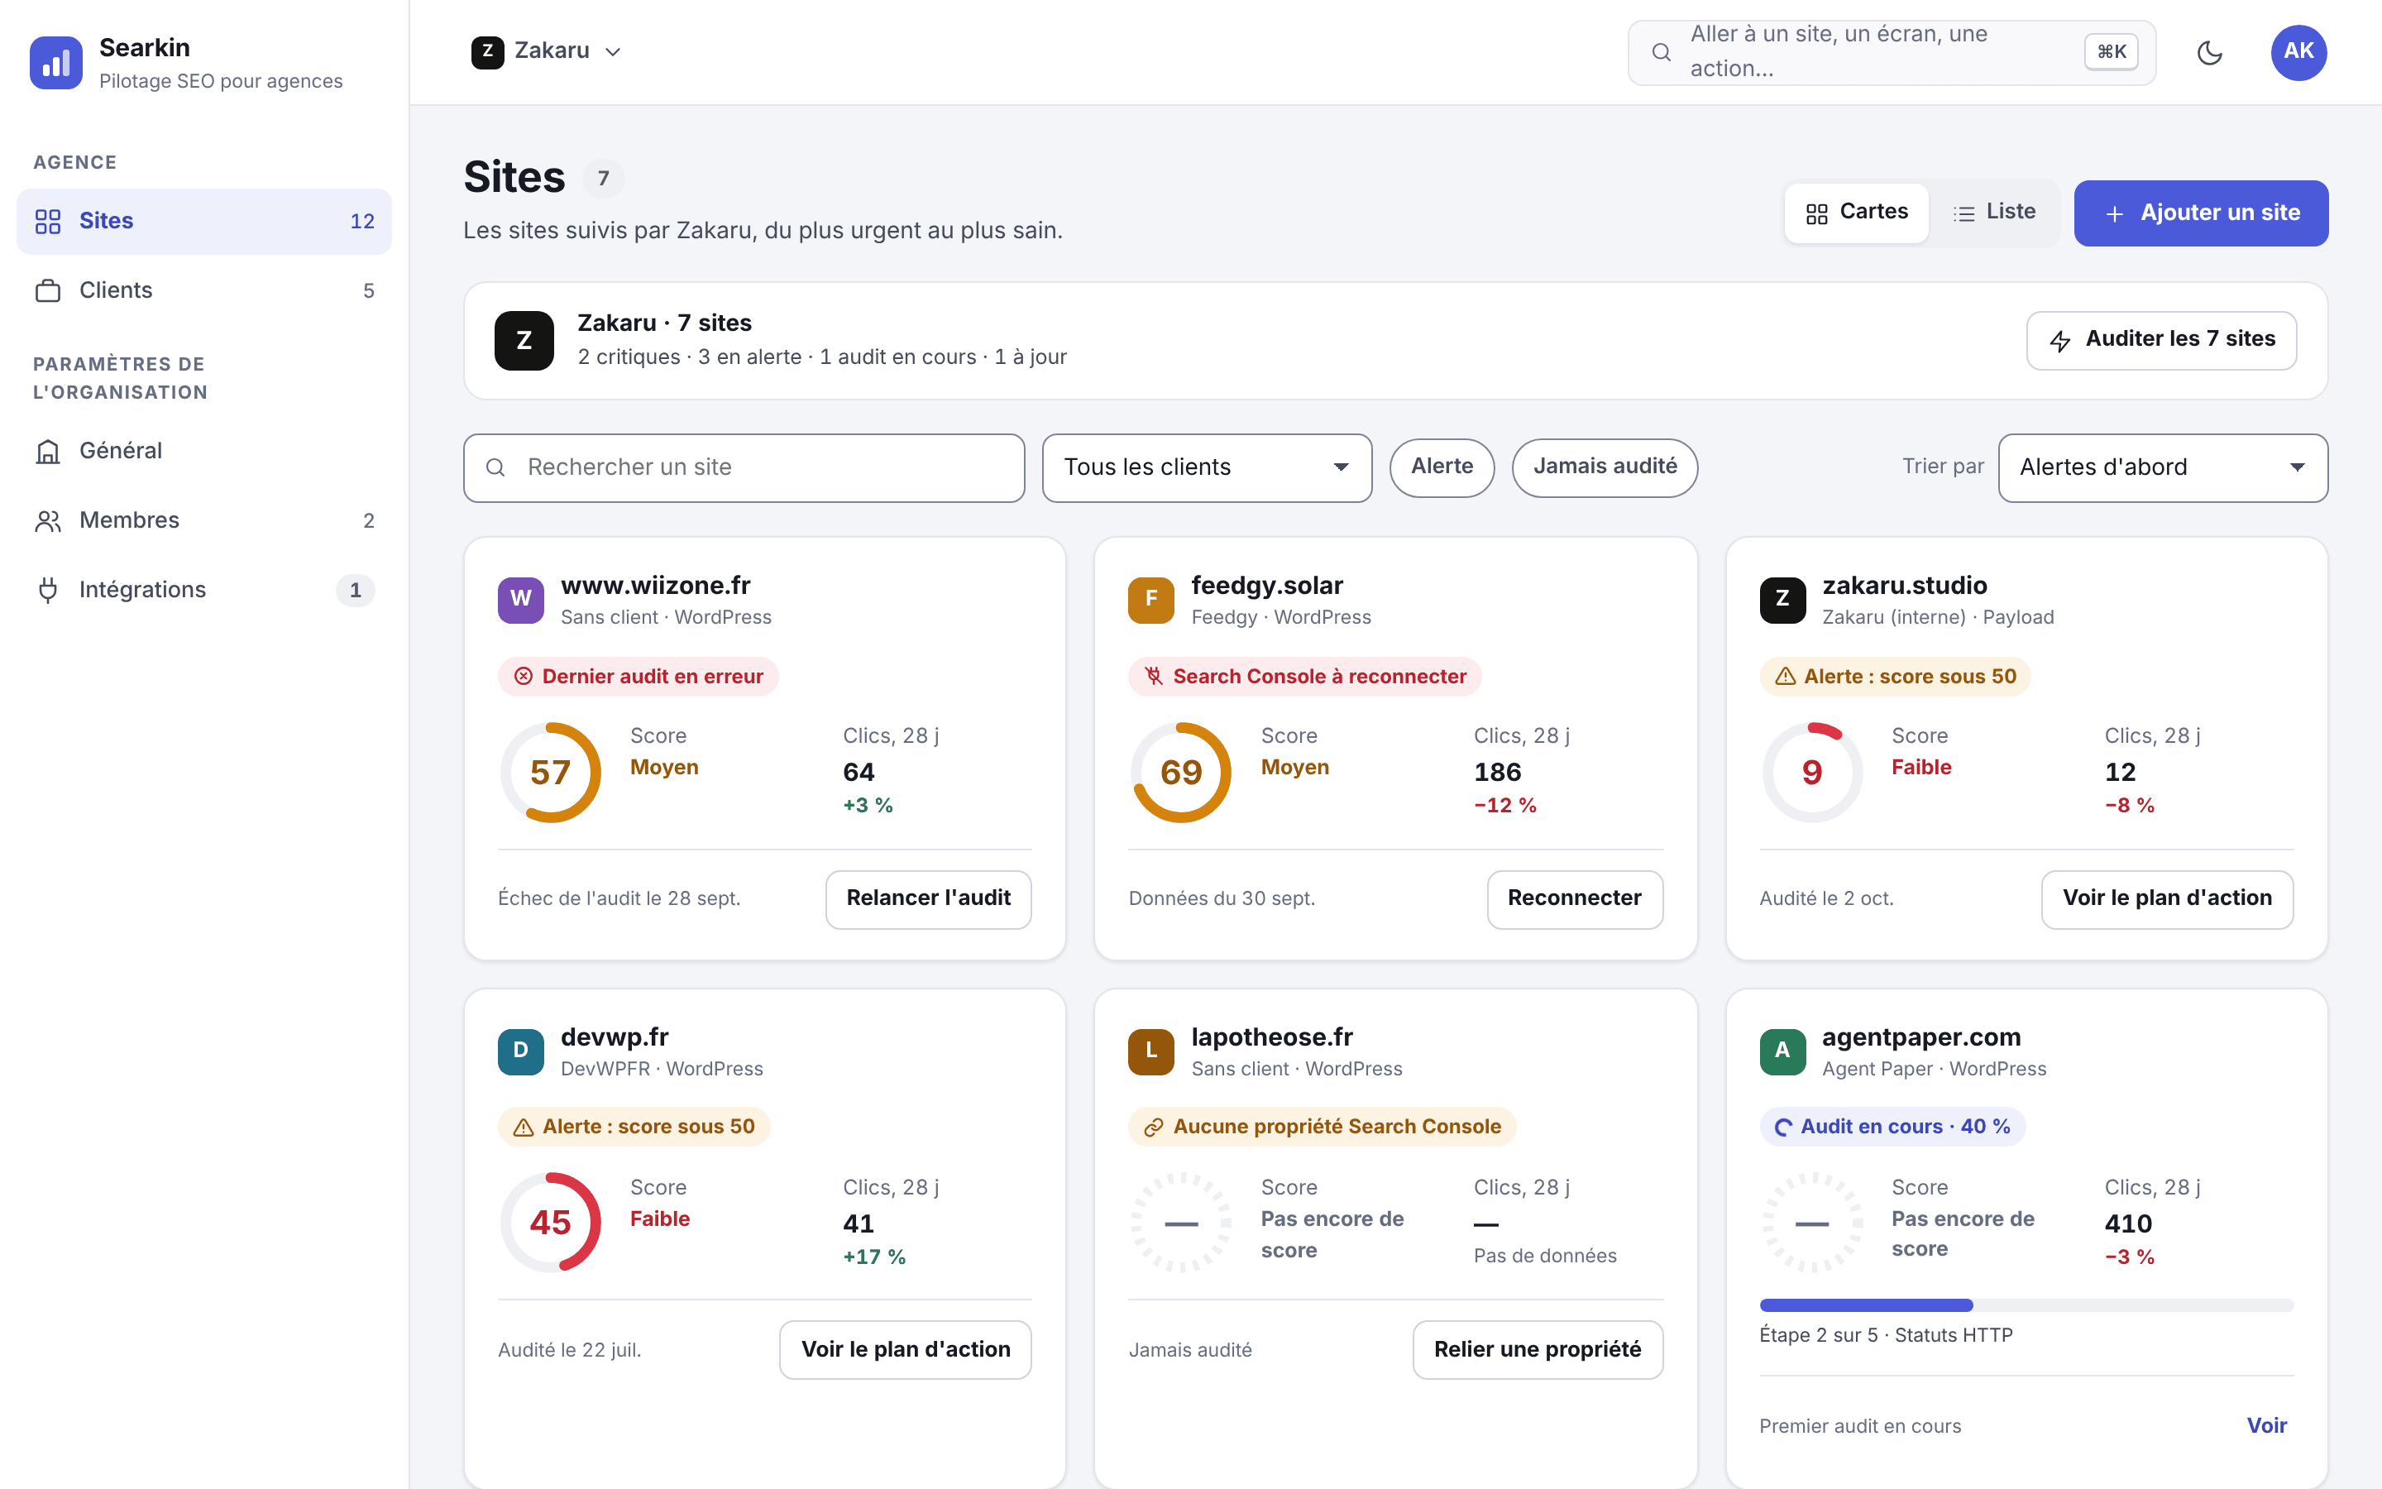Click agentpaper.com empty score gauge
The width and height of the screenshot is (2382, 1489).
click(1812, 1223)
